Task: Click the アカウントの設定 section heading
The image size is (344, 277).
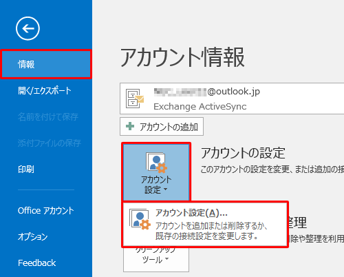Action: [x=243, y=153]
